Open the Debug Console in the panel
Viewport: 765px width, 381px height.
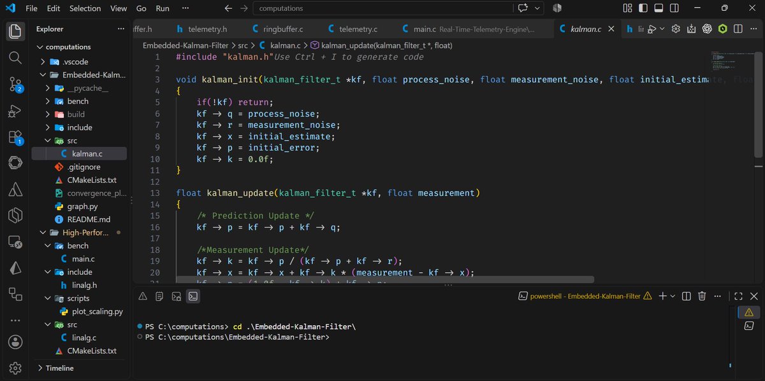[176, 296]
